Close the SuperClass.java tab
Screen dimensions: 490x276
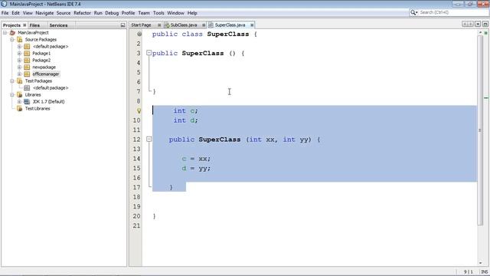(252, 25)
